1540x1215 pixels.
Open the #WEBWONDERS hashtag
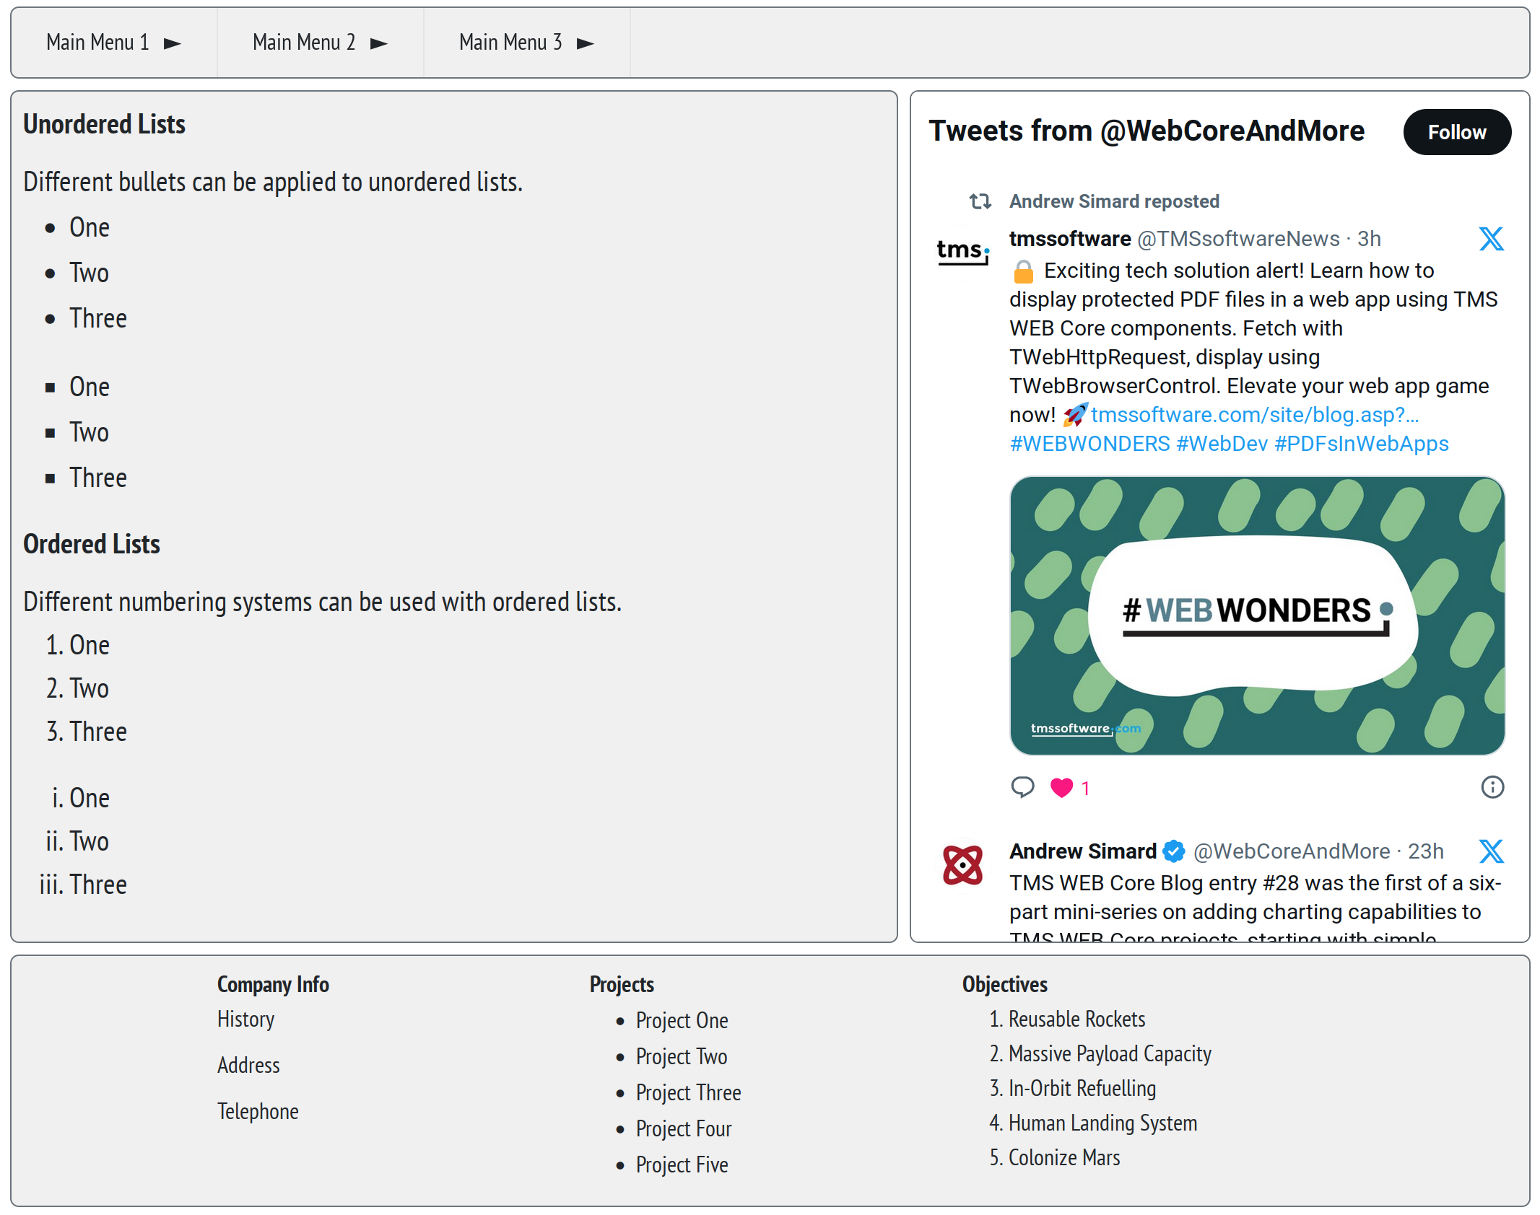pyautogui.click(x=1089, y=444)
